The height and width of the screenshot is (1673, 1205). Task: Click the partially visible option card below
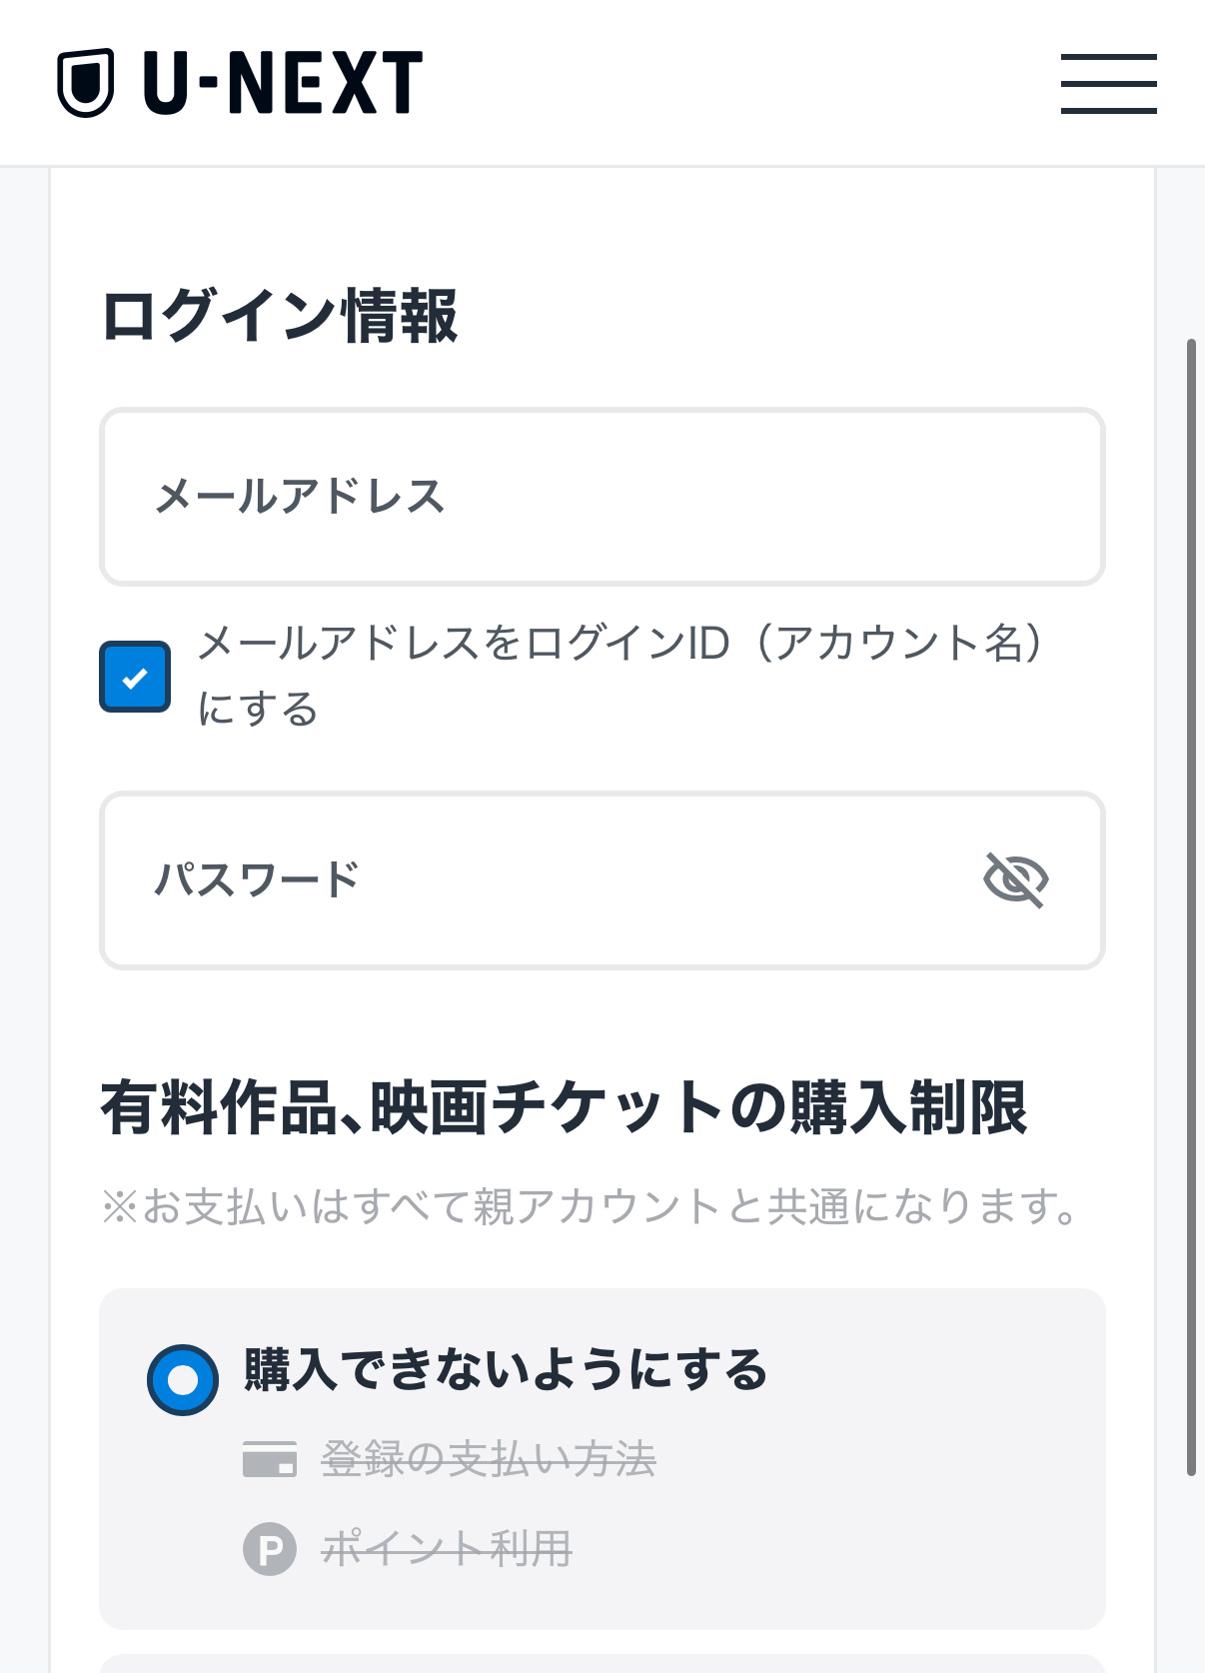602,1664
